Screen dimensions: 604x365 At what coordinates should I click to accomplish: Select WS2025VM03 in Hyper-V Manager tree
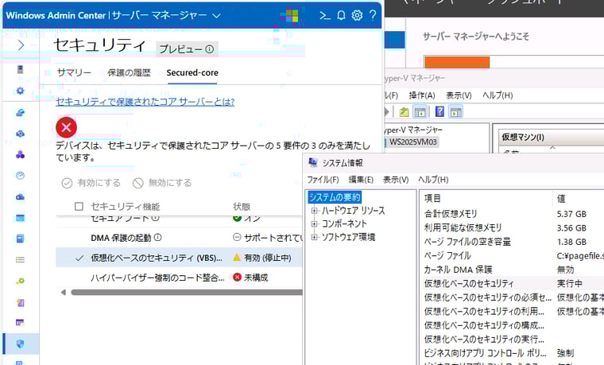(413, 142)
